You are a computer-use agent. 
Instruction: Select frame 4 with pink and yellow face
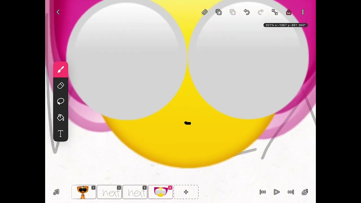coord(160,192)
